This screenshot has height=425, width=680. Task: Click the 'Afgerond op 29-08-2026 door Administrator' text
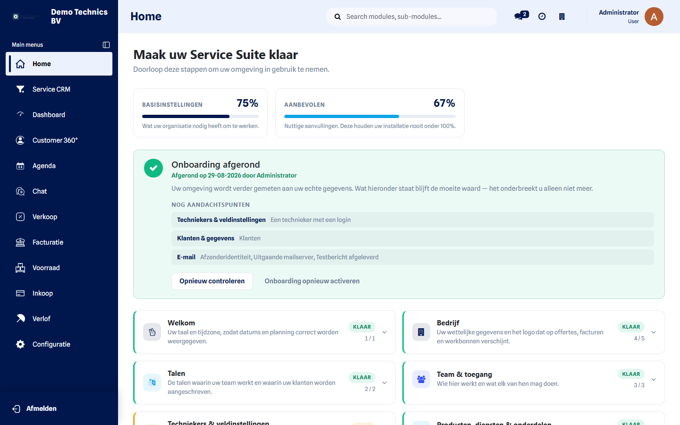point(234,175)
